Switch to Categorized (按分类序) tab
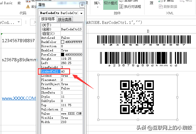The height and width of the screenshot is (134, 196). click(x=65, y=19)
